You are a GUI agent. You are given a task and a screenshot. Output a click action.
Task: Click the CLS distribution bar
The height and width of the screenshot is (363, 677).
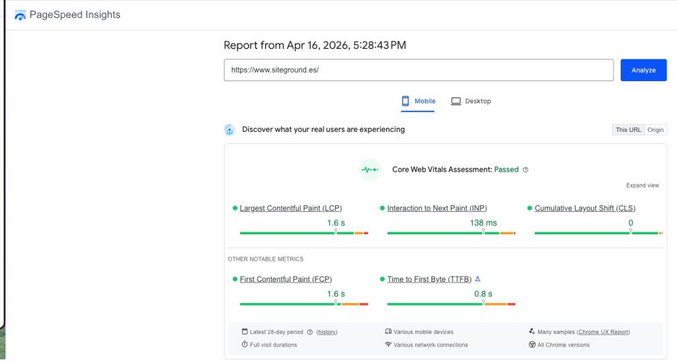pyautogui.click(x=598, y=233)
